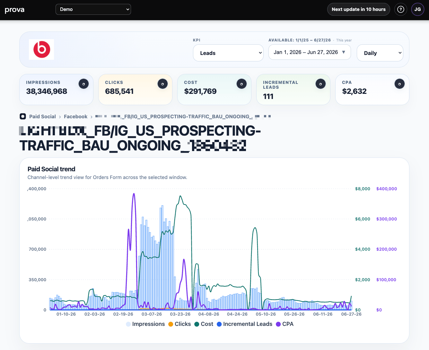
Task: Click the Paid Social trend heading
Action: [x=51, y=169]
